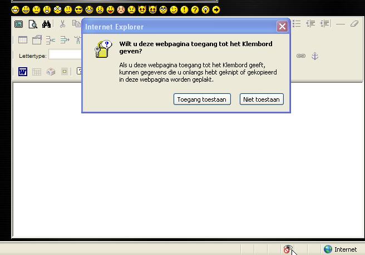This screenshot has height=255, width=365.
Task: Insert the neutral straight-face emoticon
Action: (68, 10)
